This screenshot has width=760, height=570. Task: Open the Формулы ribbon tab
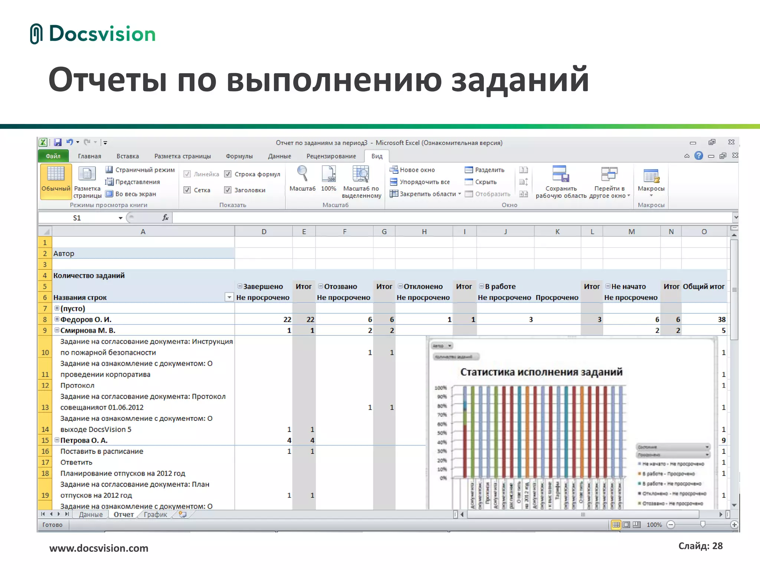point(239,156)
